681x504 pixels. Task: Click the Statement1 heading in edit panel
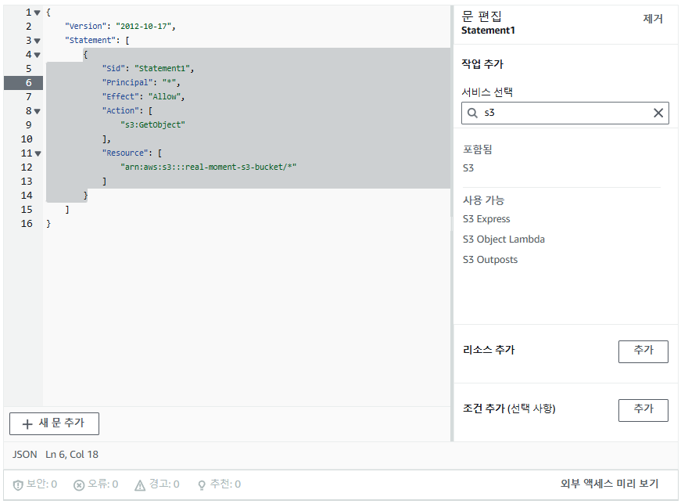[x=488, y=31]
